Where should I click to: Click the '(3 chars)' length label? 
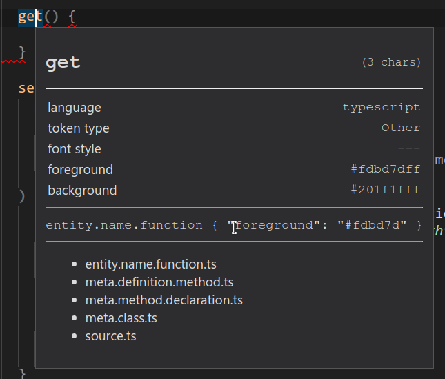[390, 62]
